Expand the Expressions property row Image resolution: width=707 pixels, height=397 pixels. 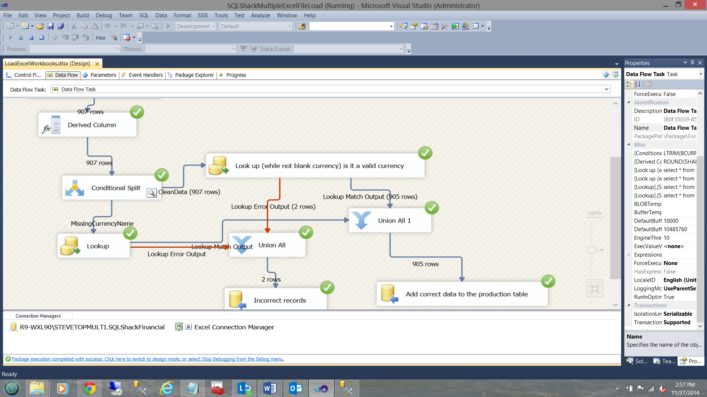[x=629, y=254]
